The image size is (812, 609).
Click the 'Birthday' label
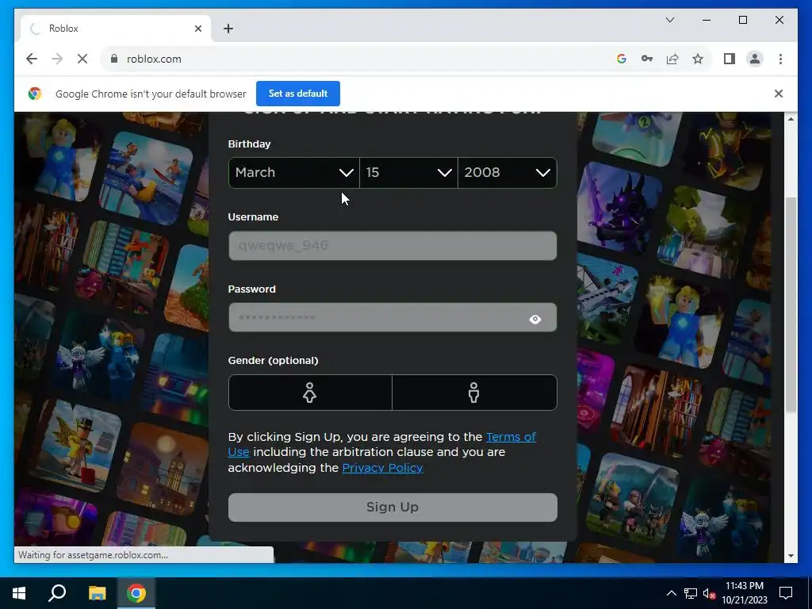coord(249,144)
